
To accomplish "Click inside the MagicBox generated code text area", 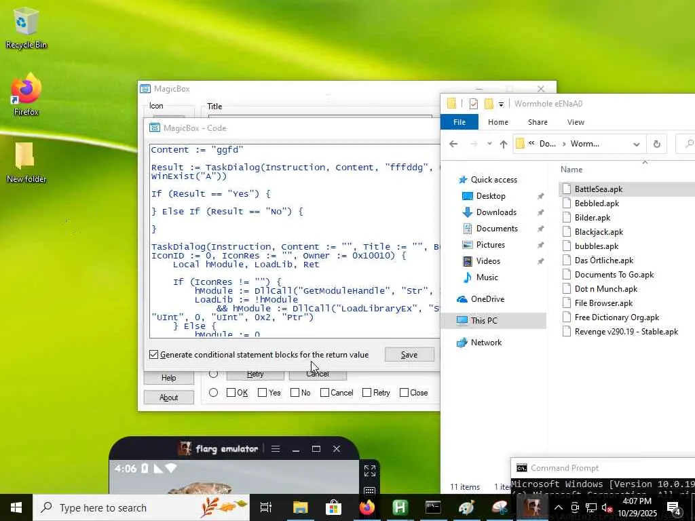I will 295,241.
